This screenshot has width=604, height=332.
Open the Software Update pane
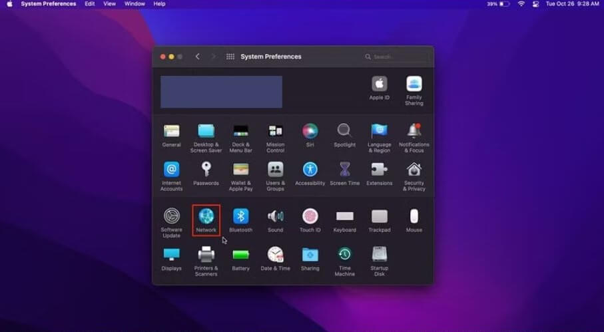click(x=171, y=216)
